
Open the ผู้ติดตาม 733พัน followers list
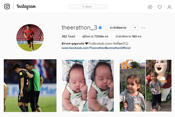[95, 36]
